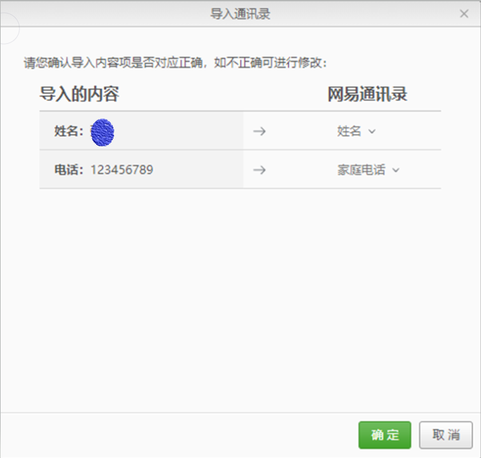Open the 姓名 field mapping dropdown

356,131
